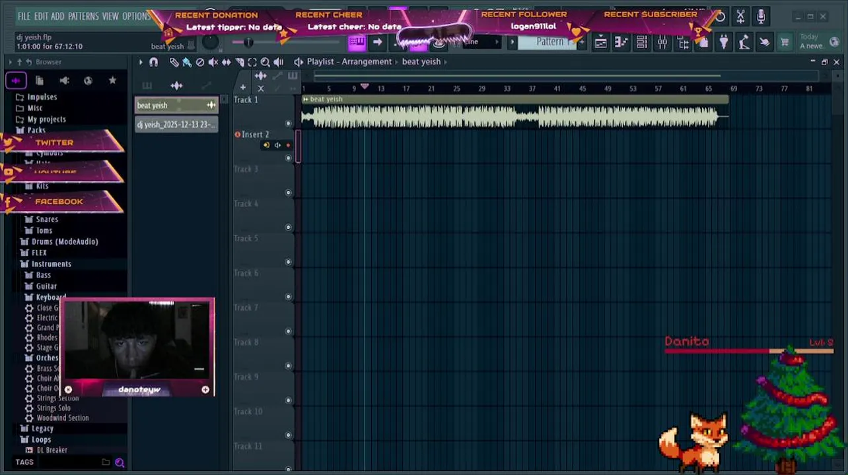This screenshot has width=848, height=475.
Task: Click the one-click audio recording scissors icon
Action: pyautogui.click(x=740, y=16)
